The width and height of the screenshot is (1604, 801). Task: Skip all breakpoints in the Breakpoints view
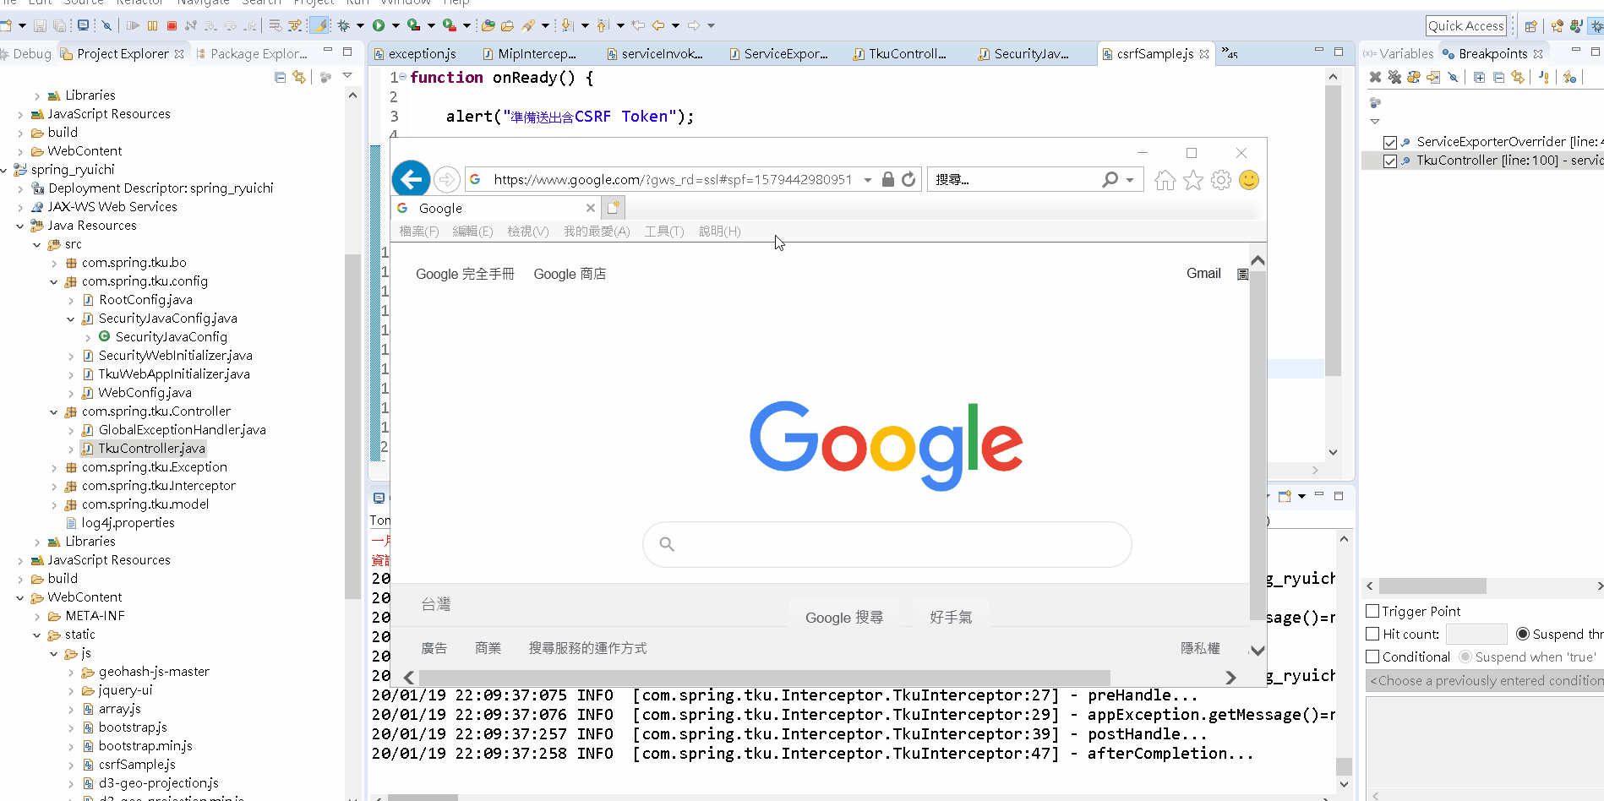point(1453,77)
